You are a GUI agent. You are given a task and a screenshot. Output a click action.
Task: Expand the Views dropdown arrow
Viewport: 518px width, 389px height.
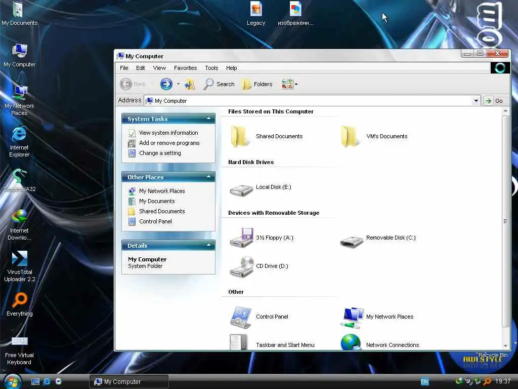296,85
